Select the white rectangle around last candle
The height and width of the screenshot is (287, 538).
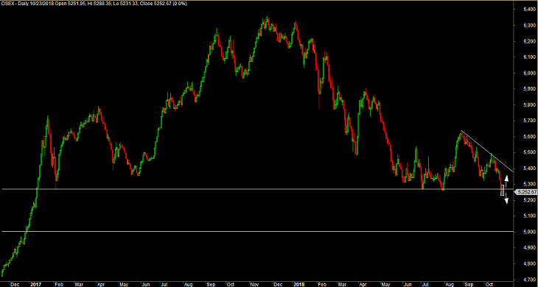pyautogui.click(x=503, y=190)
